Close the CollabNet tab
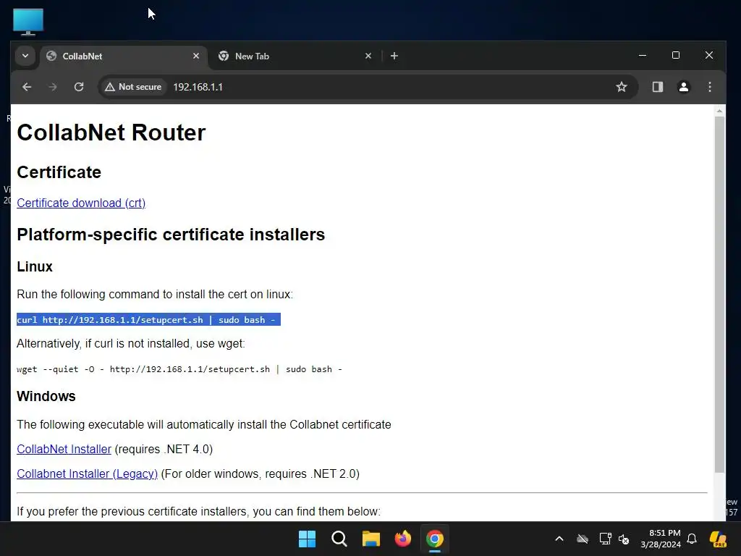 click(x=196, y=56)
